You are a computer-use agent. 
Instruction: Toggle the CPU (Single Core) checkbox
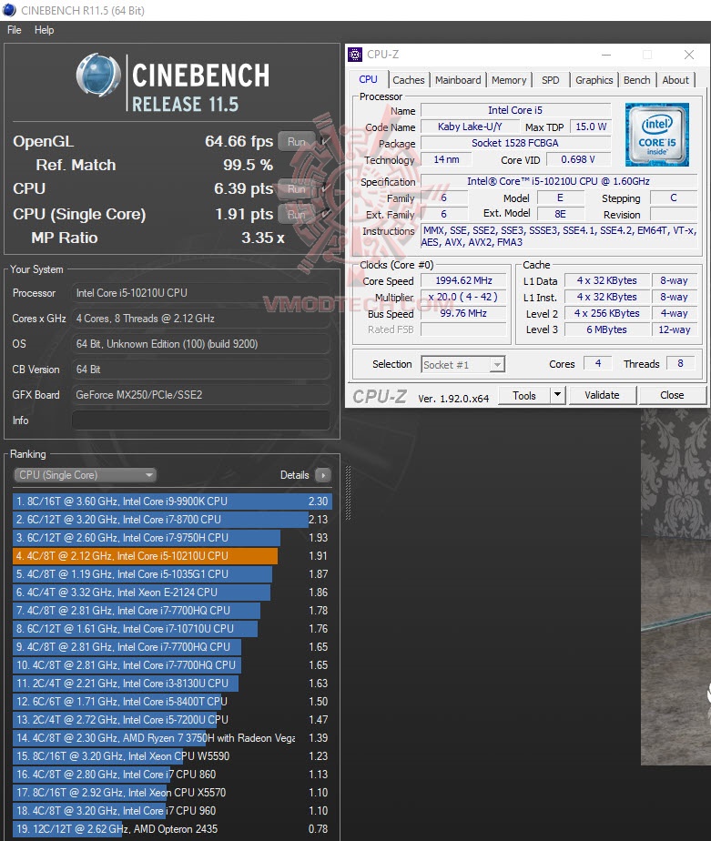(x=325, y=214)
